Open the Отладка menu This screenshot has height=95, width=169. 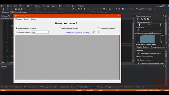pos(37,6)
